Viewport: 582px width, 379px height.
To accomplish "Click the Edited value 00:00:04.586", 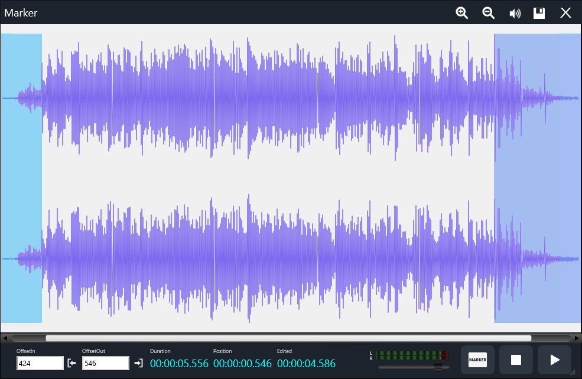I will 306,364.
